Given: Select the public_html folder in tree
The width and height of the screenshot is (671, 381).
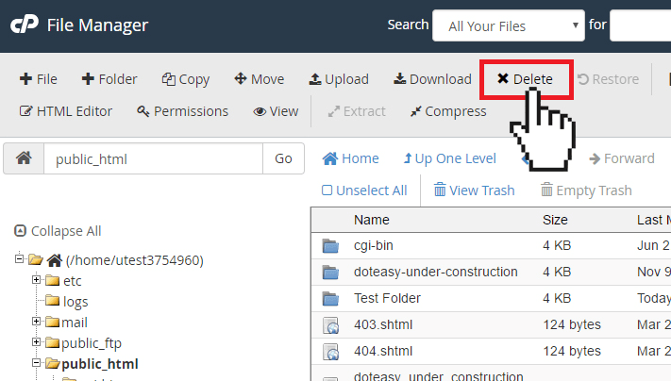Looking at the screenshot, I should pos(100,364).
